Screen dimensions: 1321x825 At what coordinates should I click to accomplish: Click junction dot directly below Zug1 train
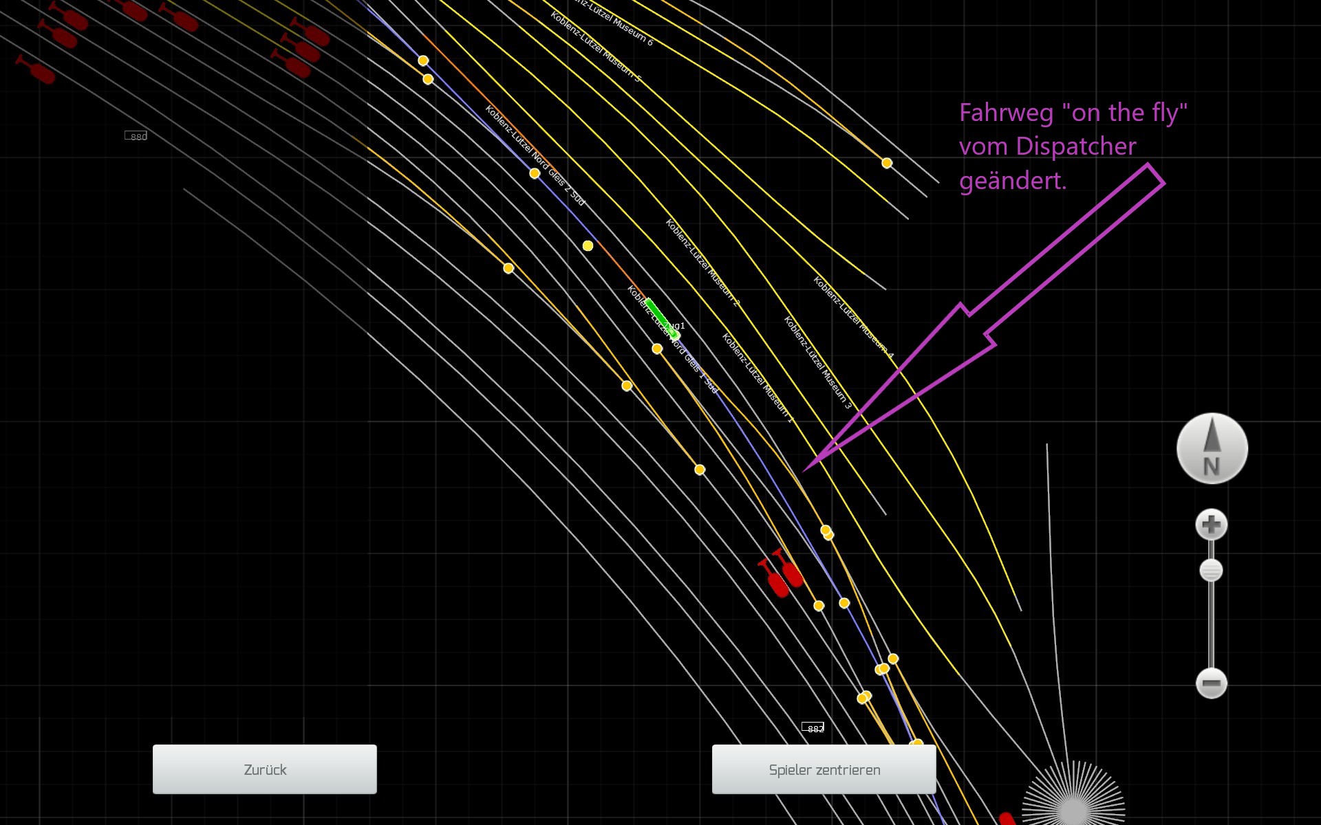click(x=657, y=349)
